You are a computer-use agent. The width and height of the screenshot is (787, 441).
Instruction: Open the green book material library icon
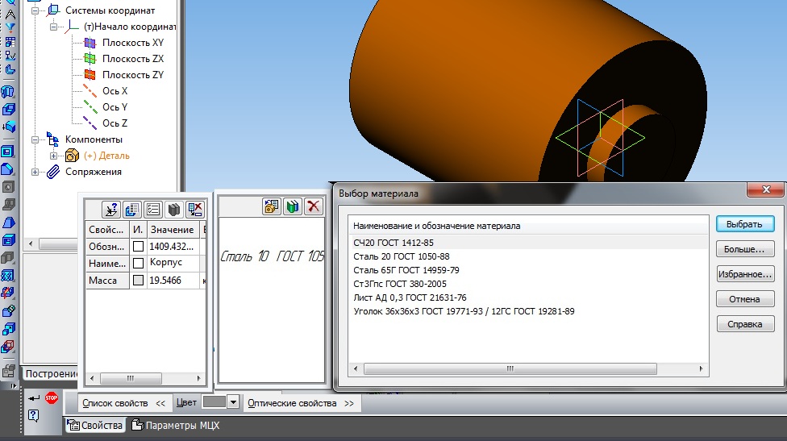(x=292, y=206)
